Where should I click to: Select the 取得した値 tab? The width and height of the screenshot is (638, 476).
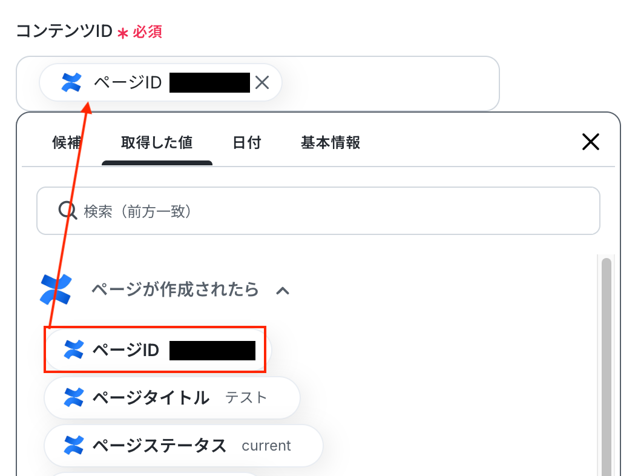coord(157,143)
